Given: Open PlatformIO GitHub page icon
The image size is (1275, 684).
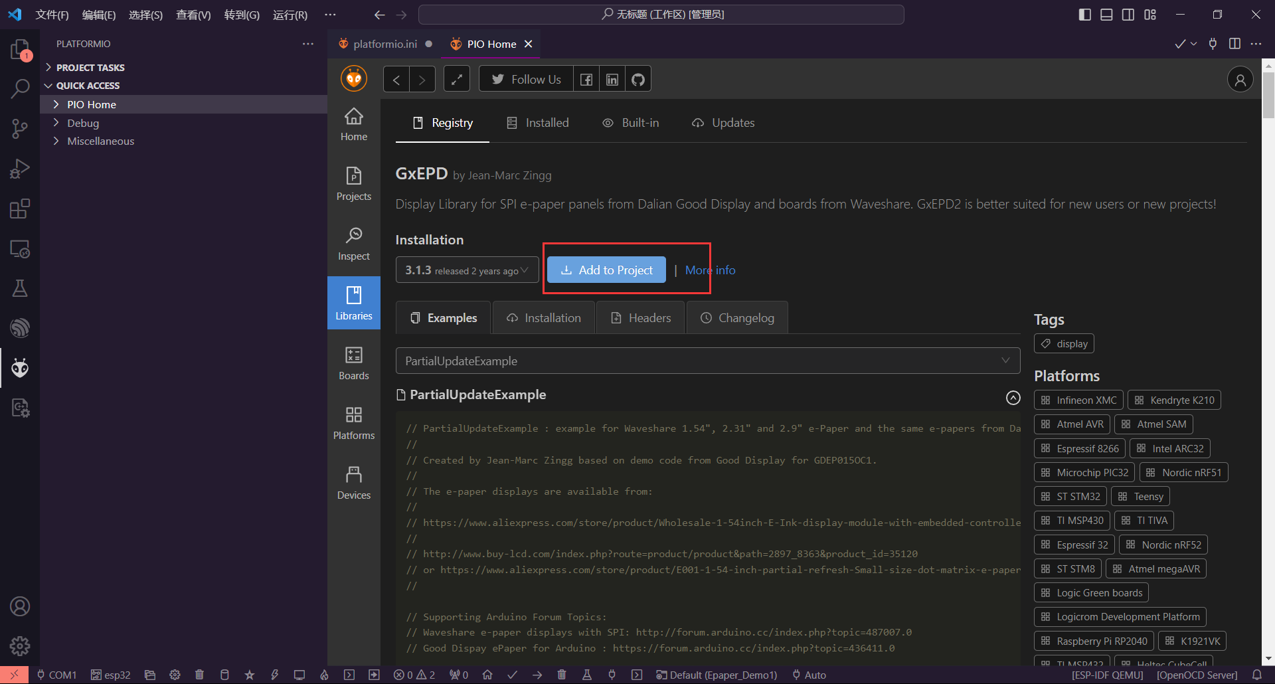Looking at the screenshot, I should click(x=638, y=80).
